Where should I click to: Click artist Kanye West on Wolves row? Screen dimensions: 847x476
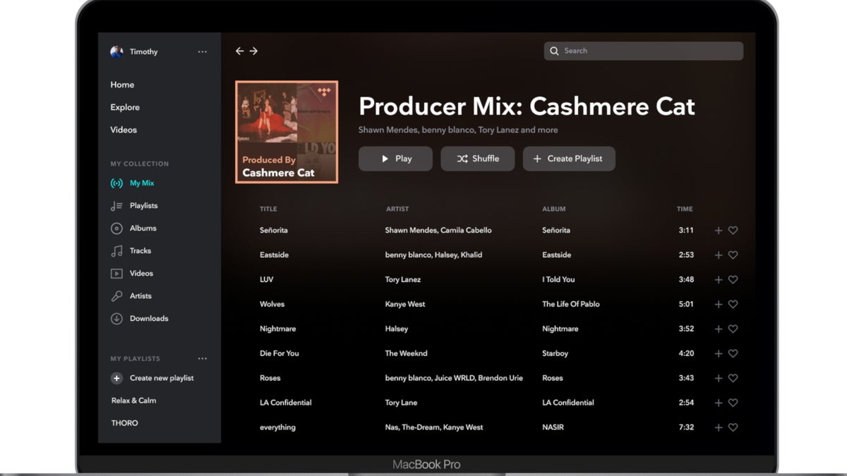(405, 304)
